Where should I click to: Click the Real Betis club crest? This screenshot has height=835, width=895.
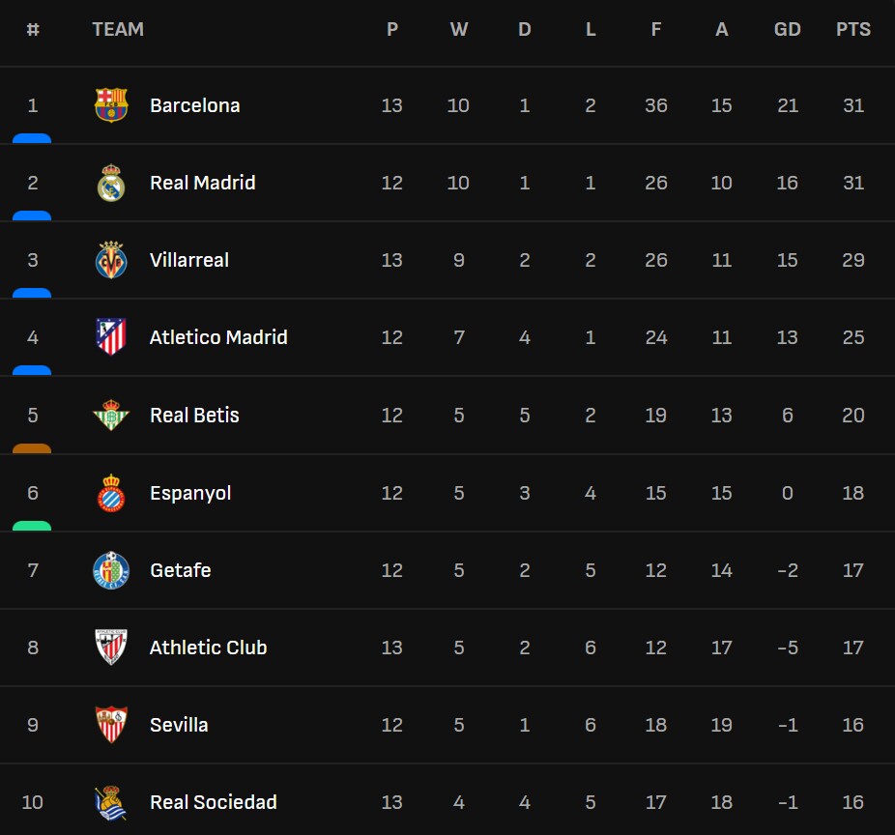click(x=111, y=416)
